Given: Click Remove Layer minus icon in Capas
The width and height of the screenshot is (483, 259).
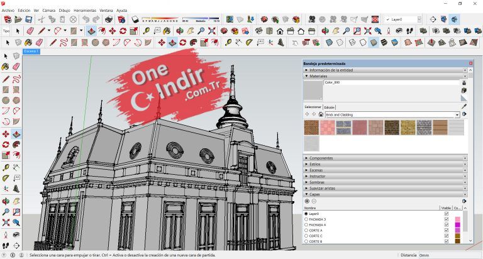Looking at the screenshot, I should coord(314,201).
